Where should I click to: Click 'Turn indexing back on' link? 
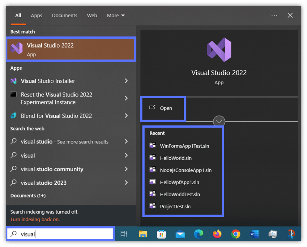click(35, 219)
